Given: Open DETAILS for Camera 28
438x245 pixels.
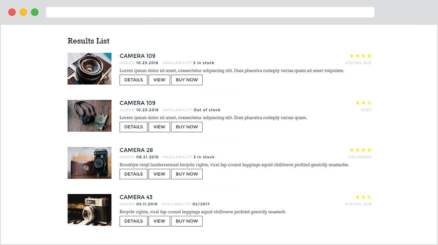Looking at the screenshot, I should (133, 174).
